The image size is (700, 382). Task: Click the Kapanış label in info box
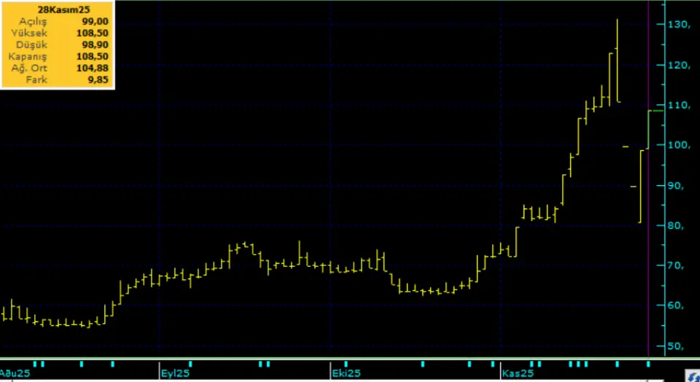click(28, 57)
